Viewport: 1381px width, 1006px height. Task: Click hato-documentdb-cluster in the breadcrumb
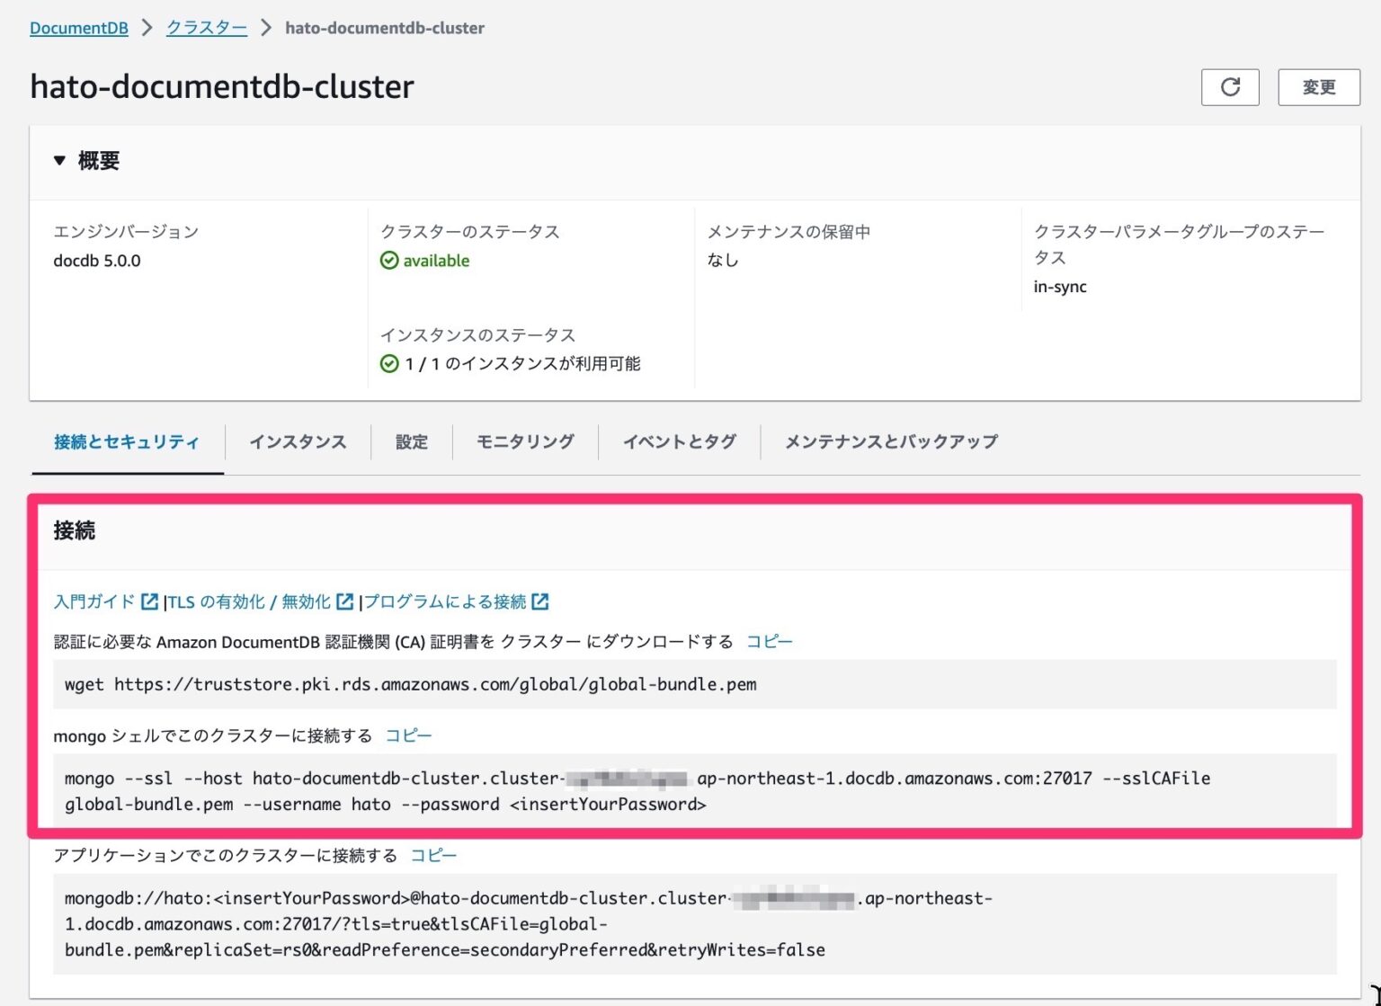click(385, 28)
